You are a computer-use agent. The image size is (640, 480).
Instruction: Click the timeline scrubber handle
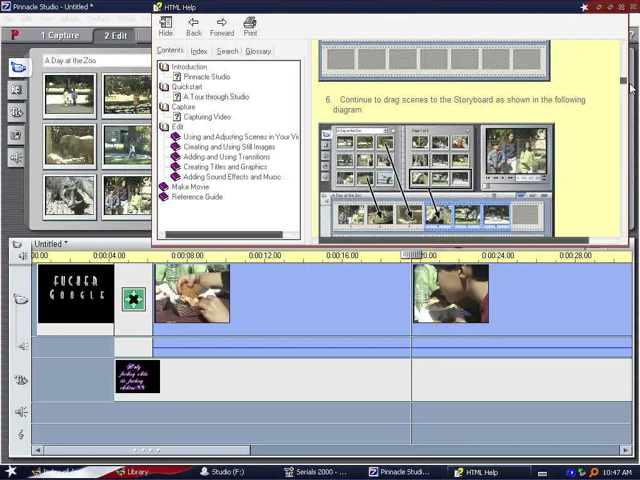click(x=411, y=255)
